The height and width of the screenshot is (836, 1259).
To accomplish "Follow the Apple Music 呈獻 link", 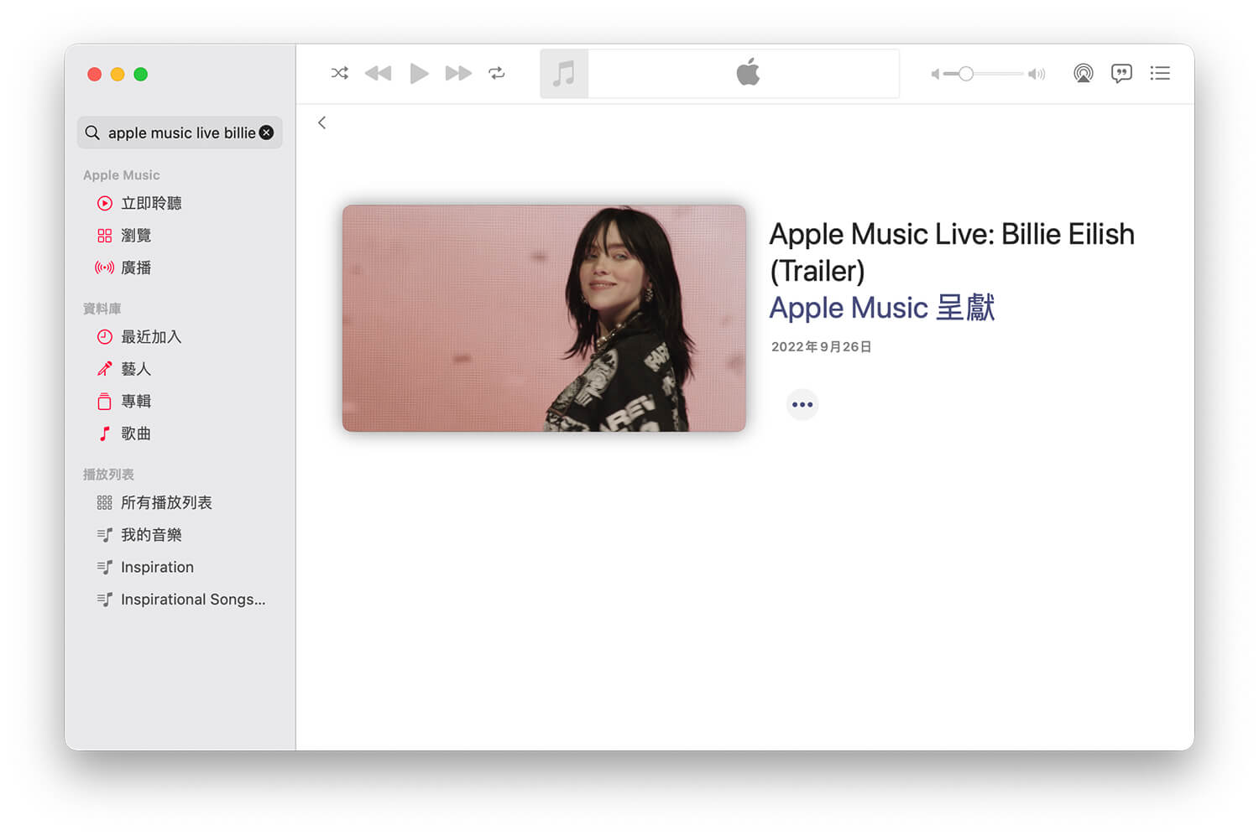I will (x=882, y=308).
